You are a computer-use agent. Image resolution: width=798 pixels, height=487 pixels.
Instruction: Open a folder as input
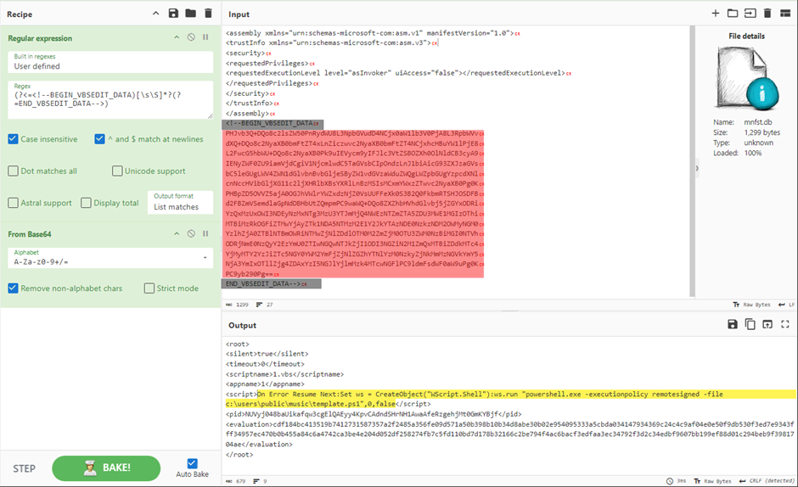coord(733,14)
